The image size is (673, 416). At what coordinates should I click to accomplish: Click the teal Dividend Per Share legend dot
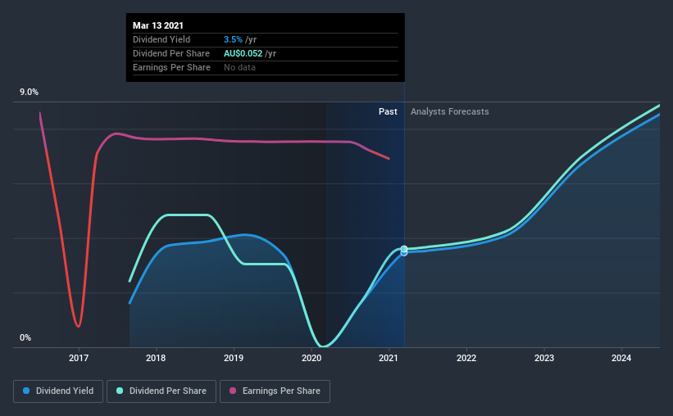tap(120, 391)
